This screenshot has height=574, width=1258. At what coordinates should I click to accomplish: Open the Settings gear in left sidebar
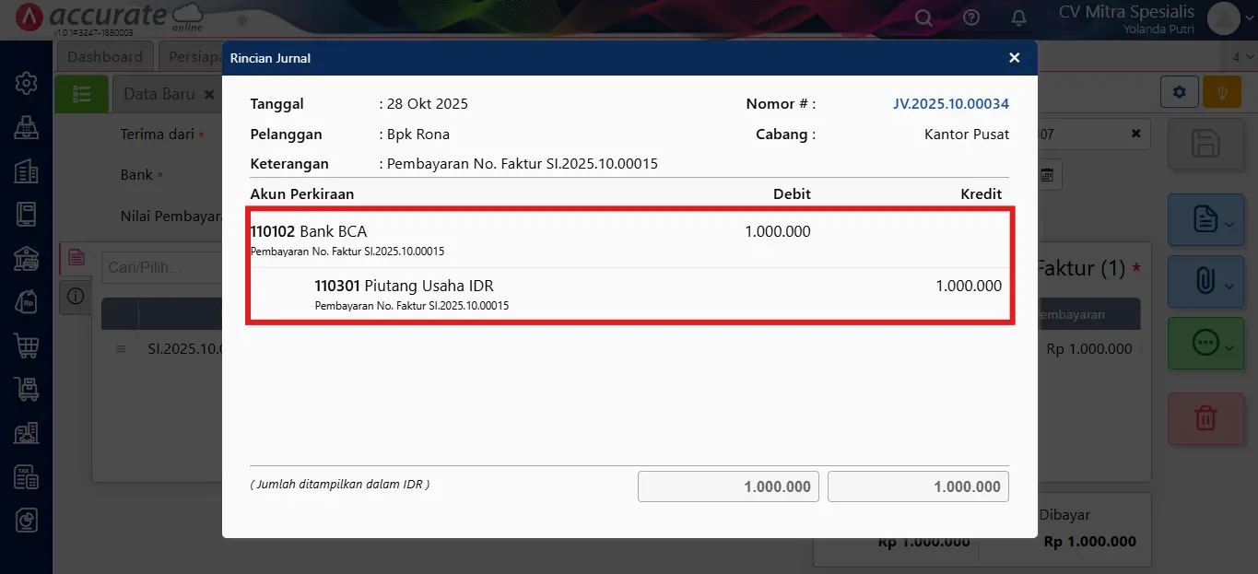coord(26,84)
